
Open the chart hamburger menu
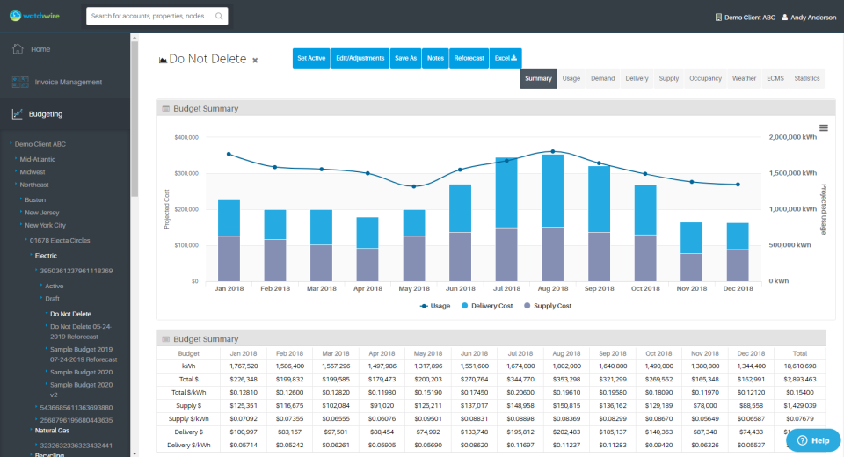[824, 128]
